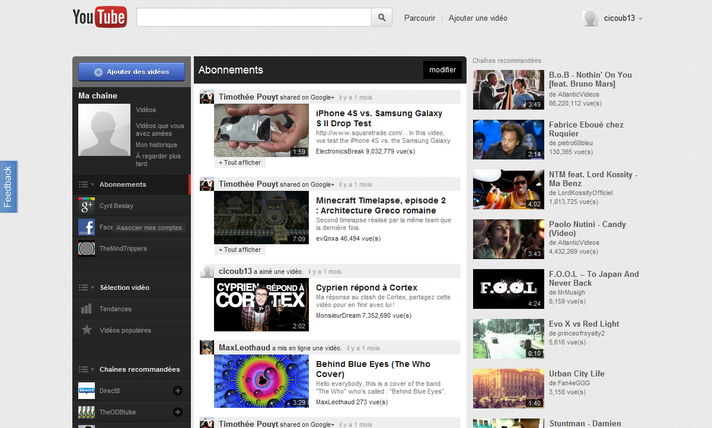Click inside the YouTube search field

click(254, 17)
